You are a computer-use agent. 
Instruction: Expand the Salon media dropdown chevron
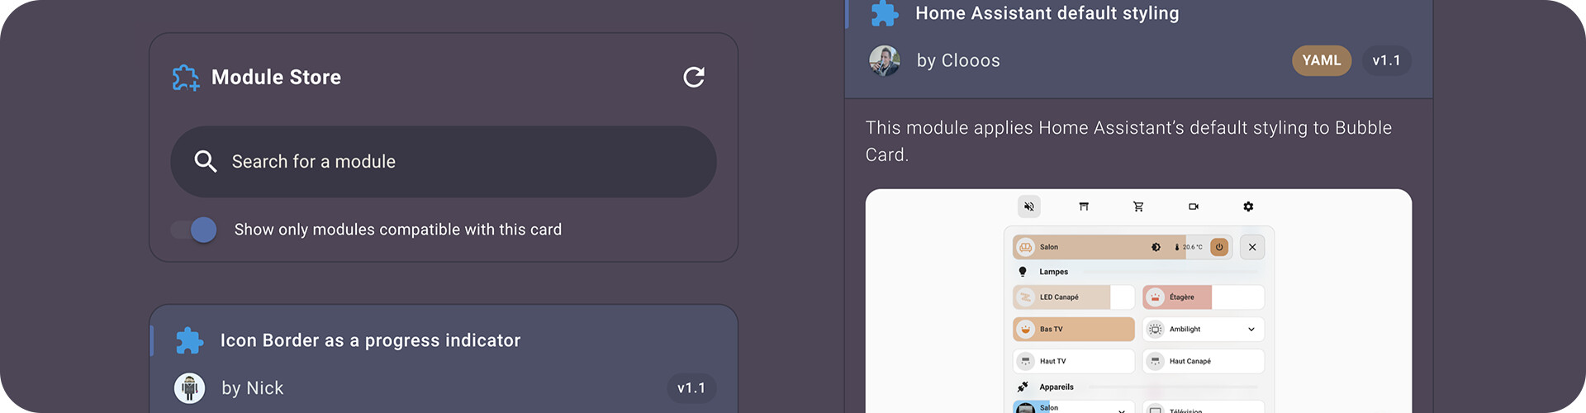coord(1122,410)
